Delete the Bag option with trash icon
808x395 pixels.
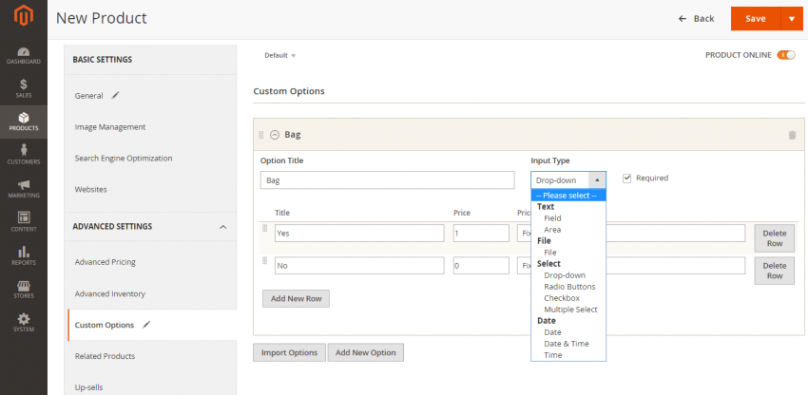point(792,135)
